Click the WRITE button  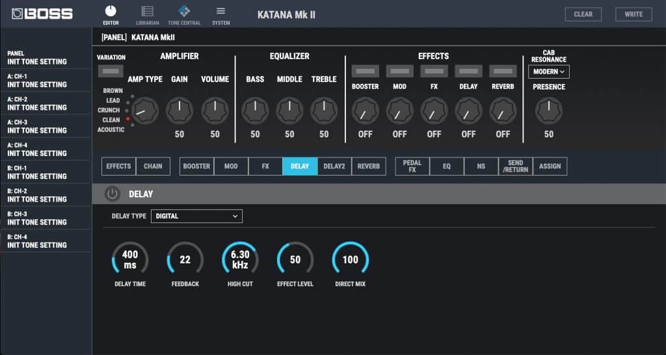[x=633, y=14]
